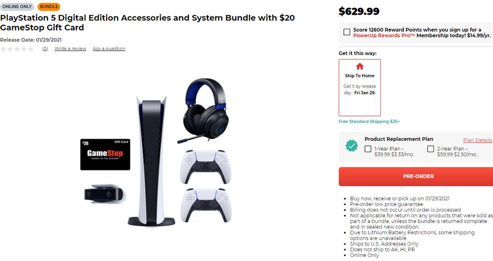Click the green verified badge for Replacement Plan
This screenshot has height=261, width=493.
[x=351, y=146]
